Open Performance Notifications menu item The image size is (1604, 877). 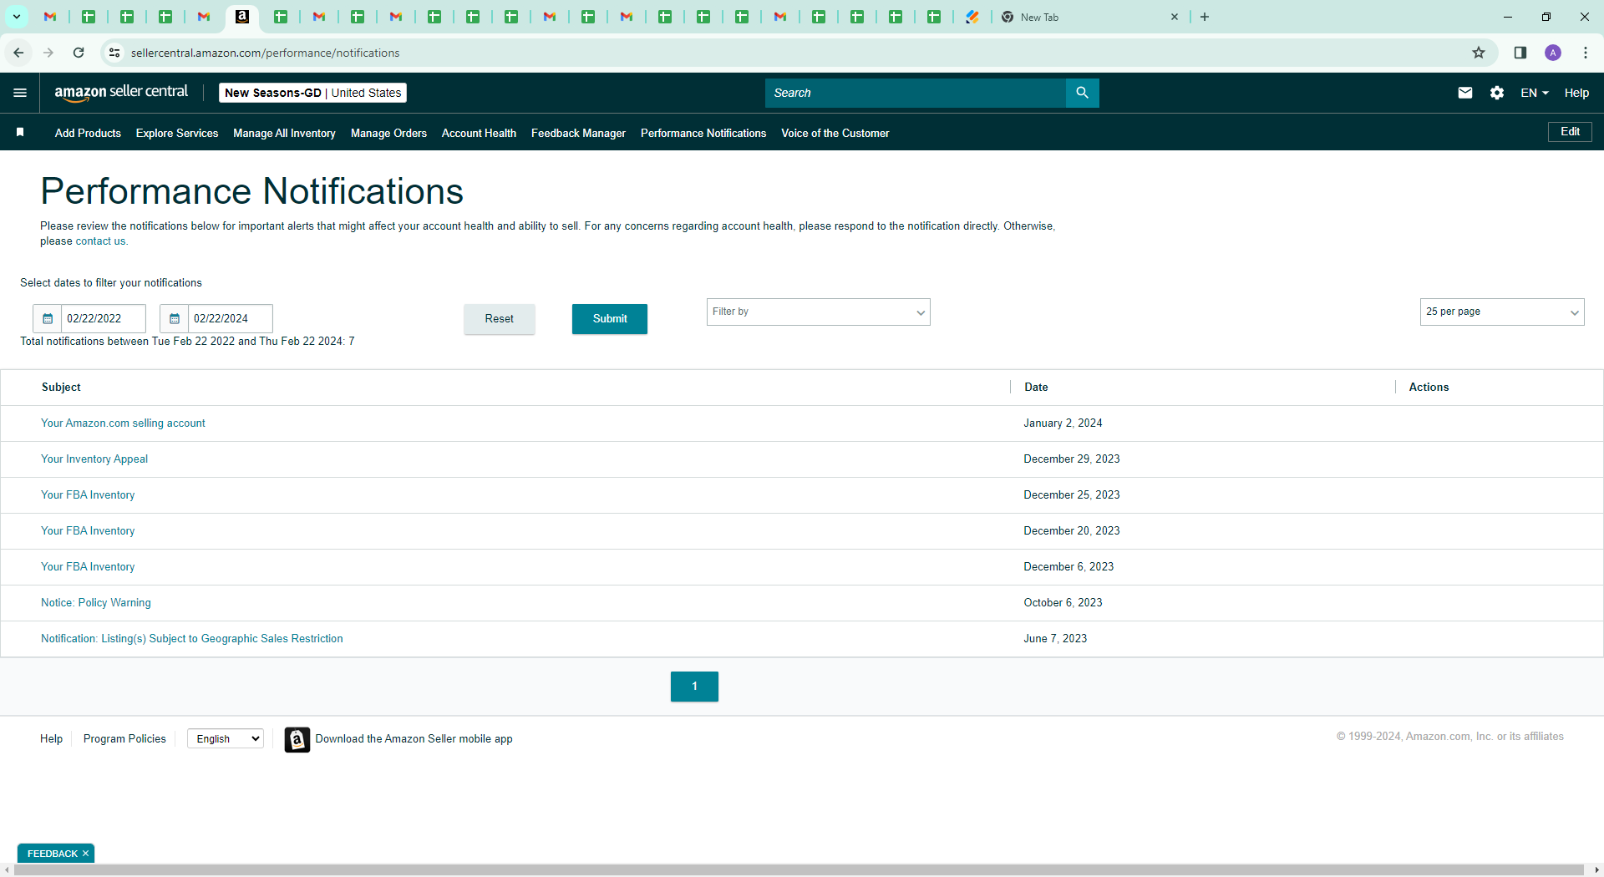pyautogui.click(x=703, y=133)
